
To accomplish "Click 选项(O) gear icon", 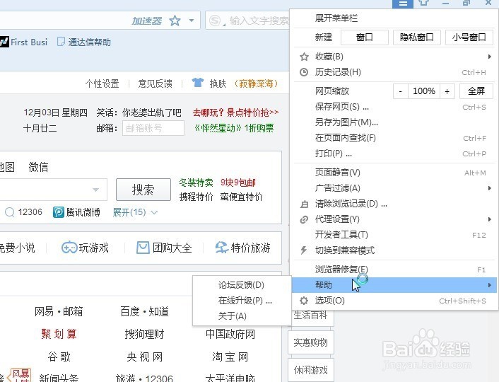I will pos(304,301).
